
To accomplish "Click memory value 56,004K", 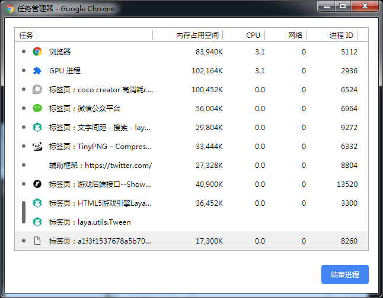I will click(x=209, y=109).
